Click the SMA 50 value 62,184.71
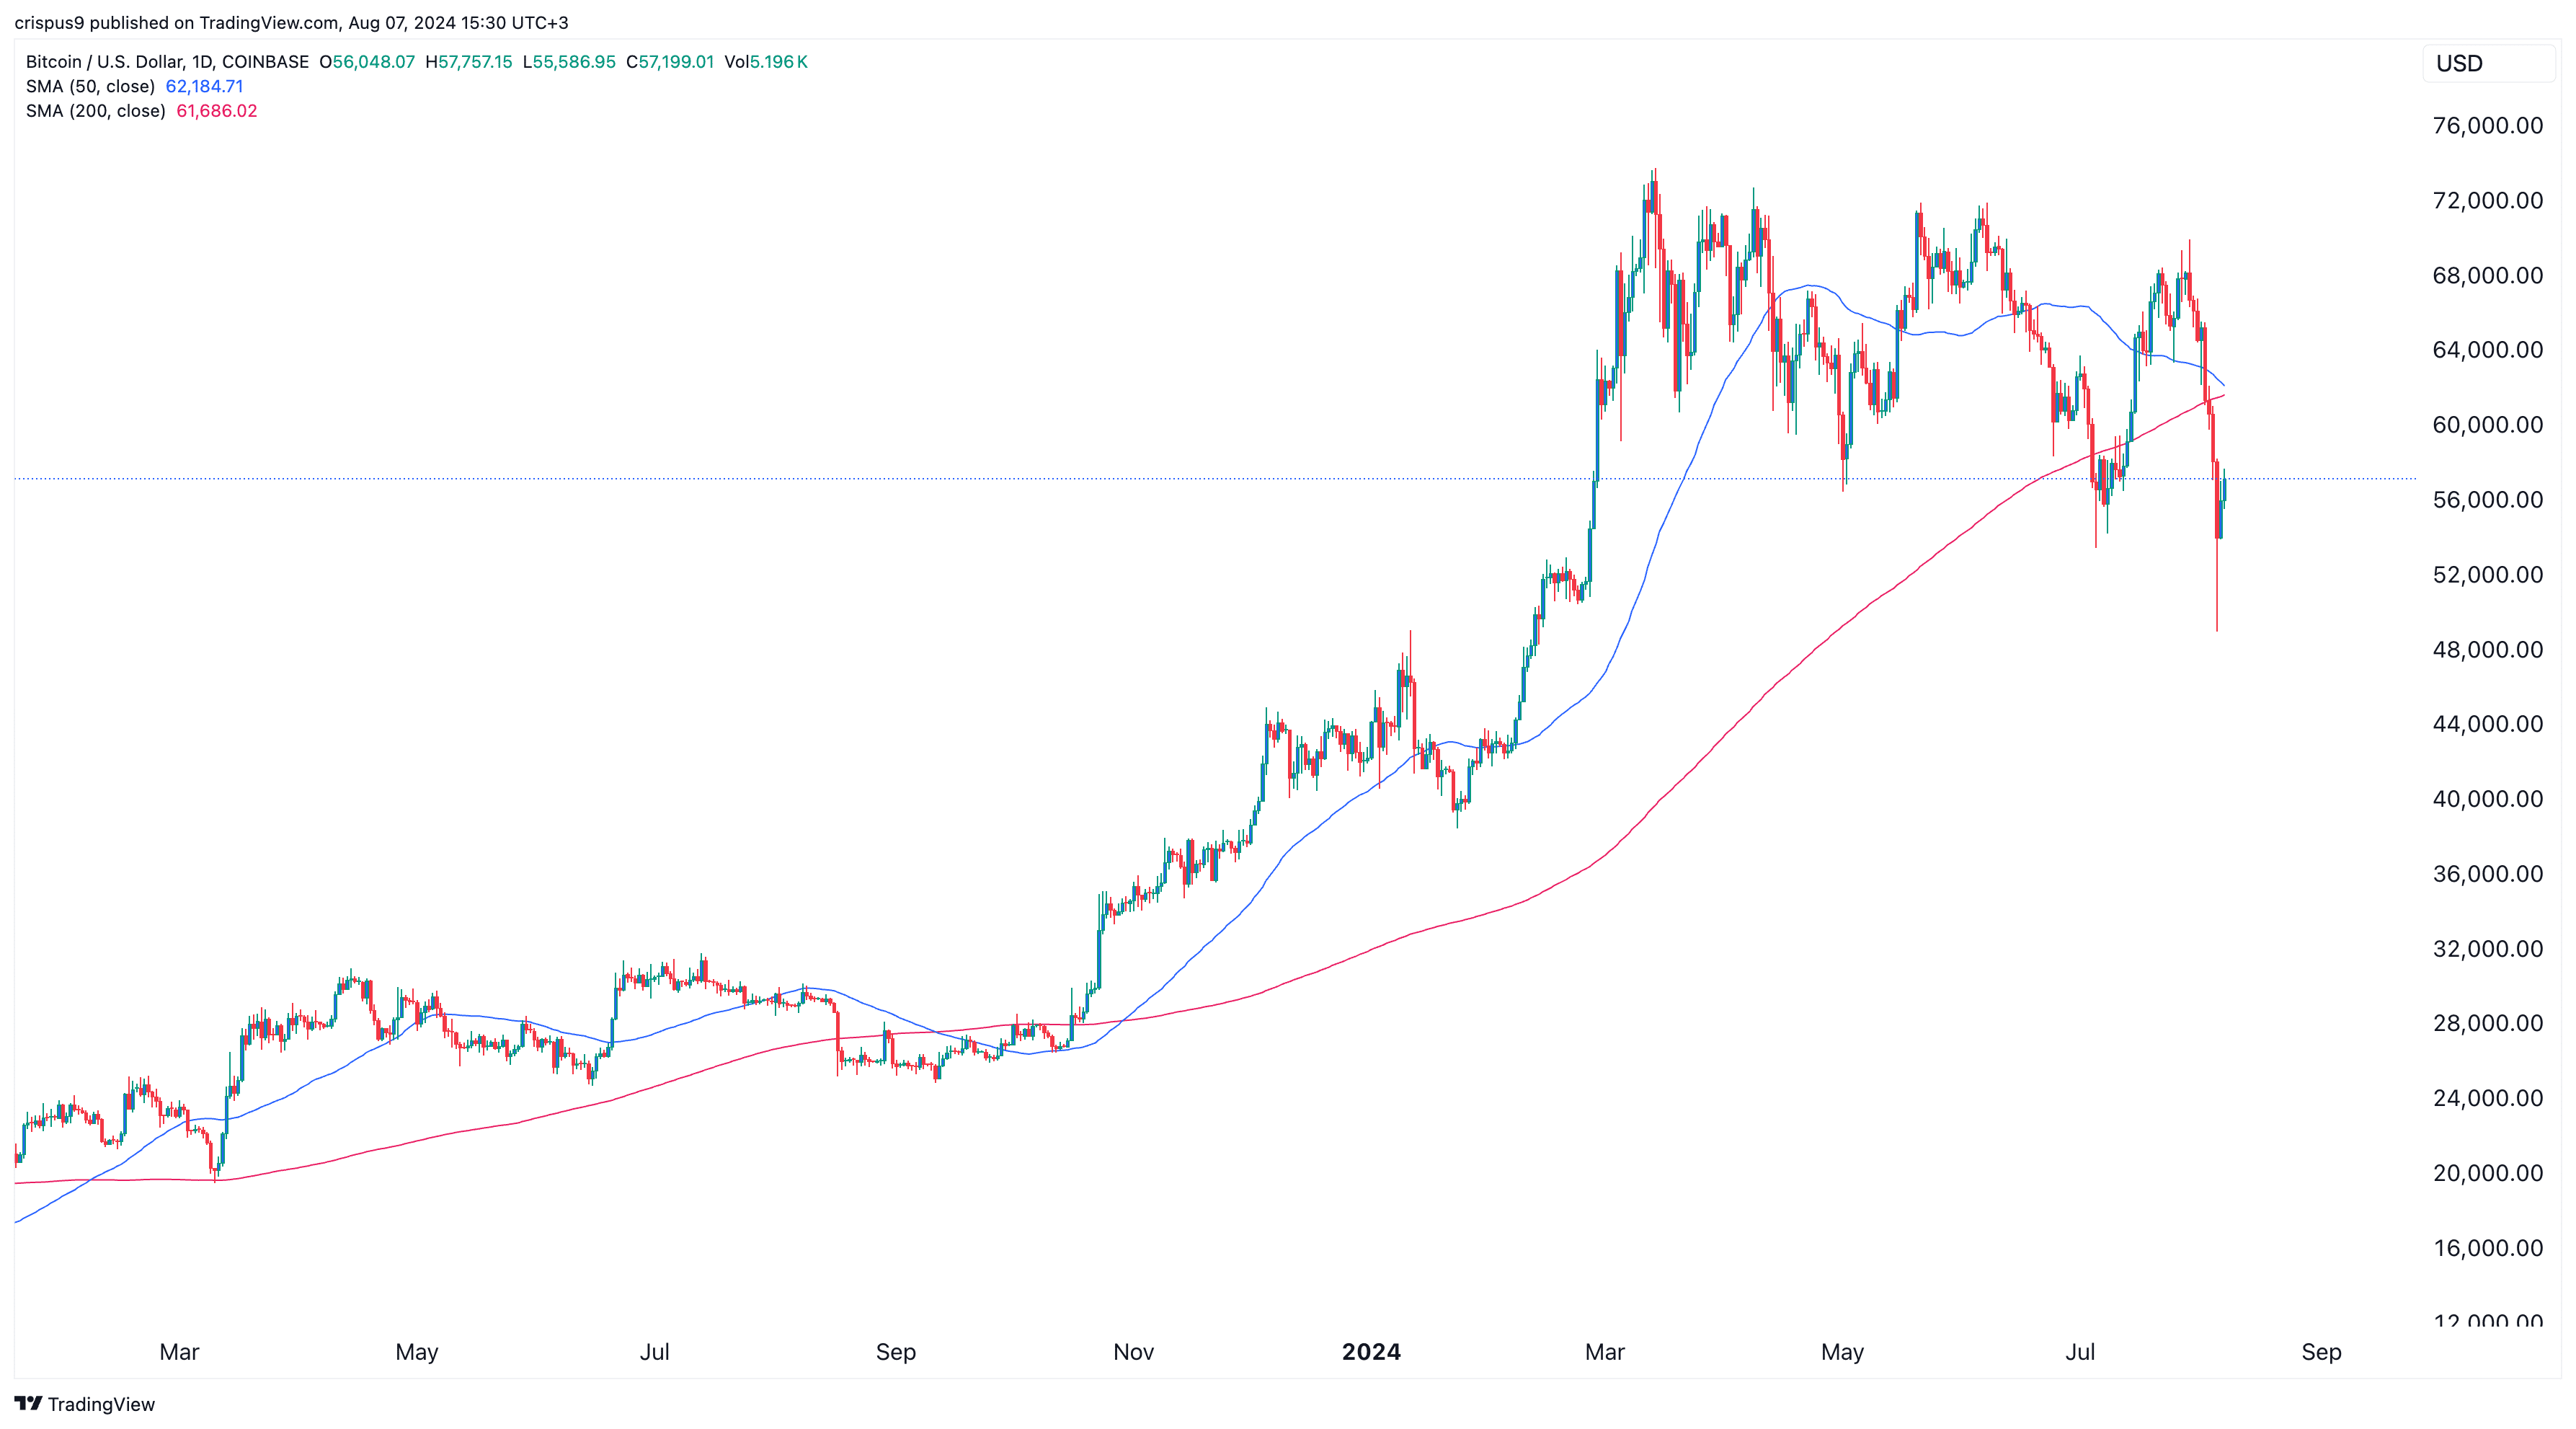The image size is (2576, 1429). point(204,86)
